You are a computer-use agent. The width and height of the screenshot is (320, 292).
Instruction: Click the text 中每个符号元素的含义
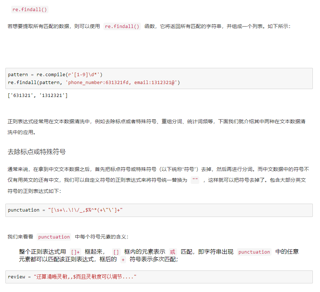tap(102, 237)
